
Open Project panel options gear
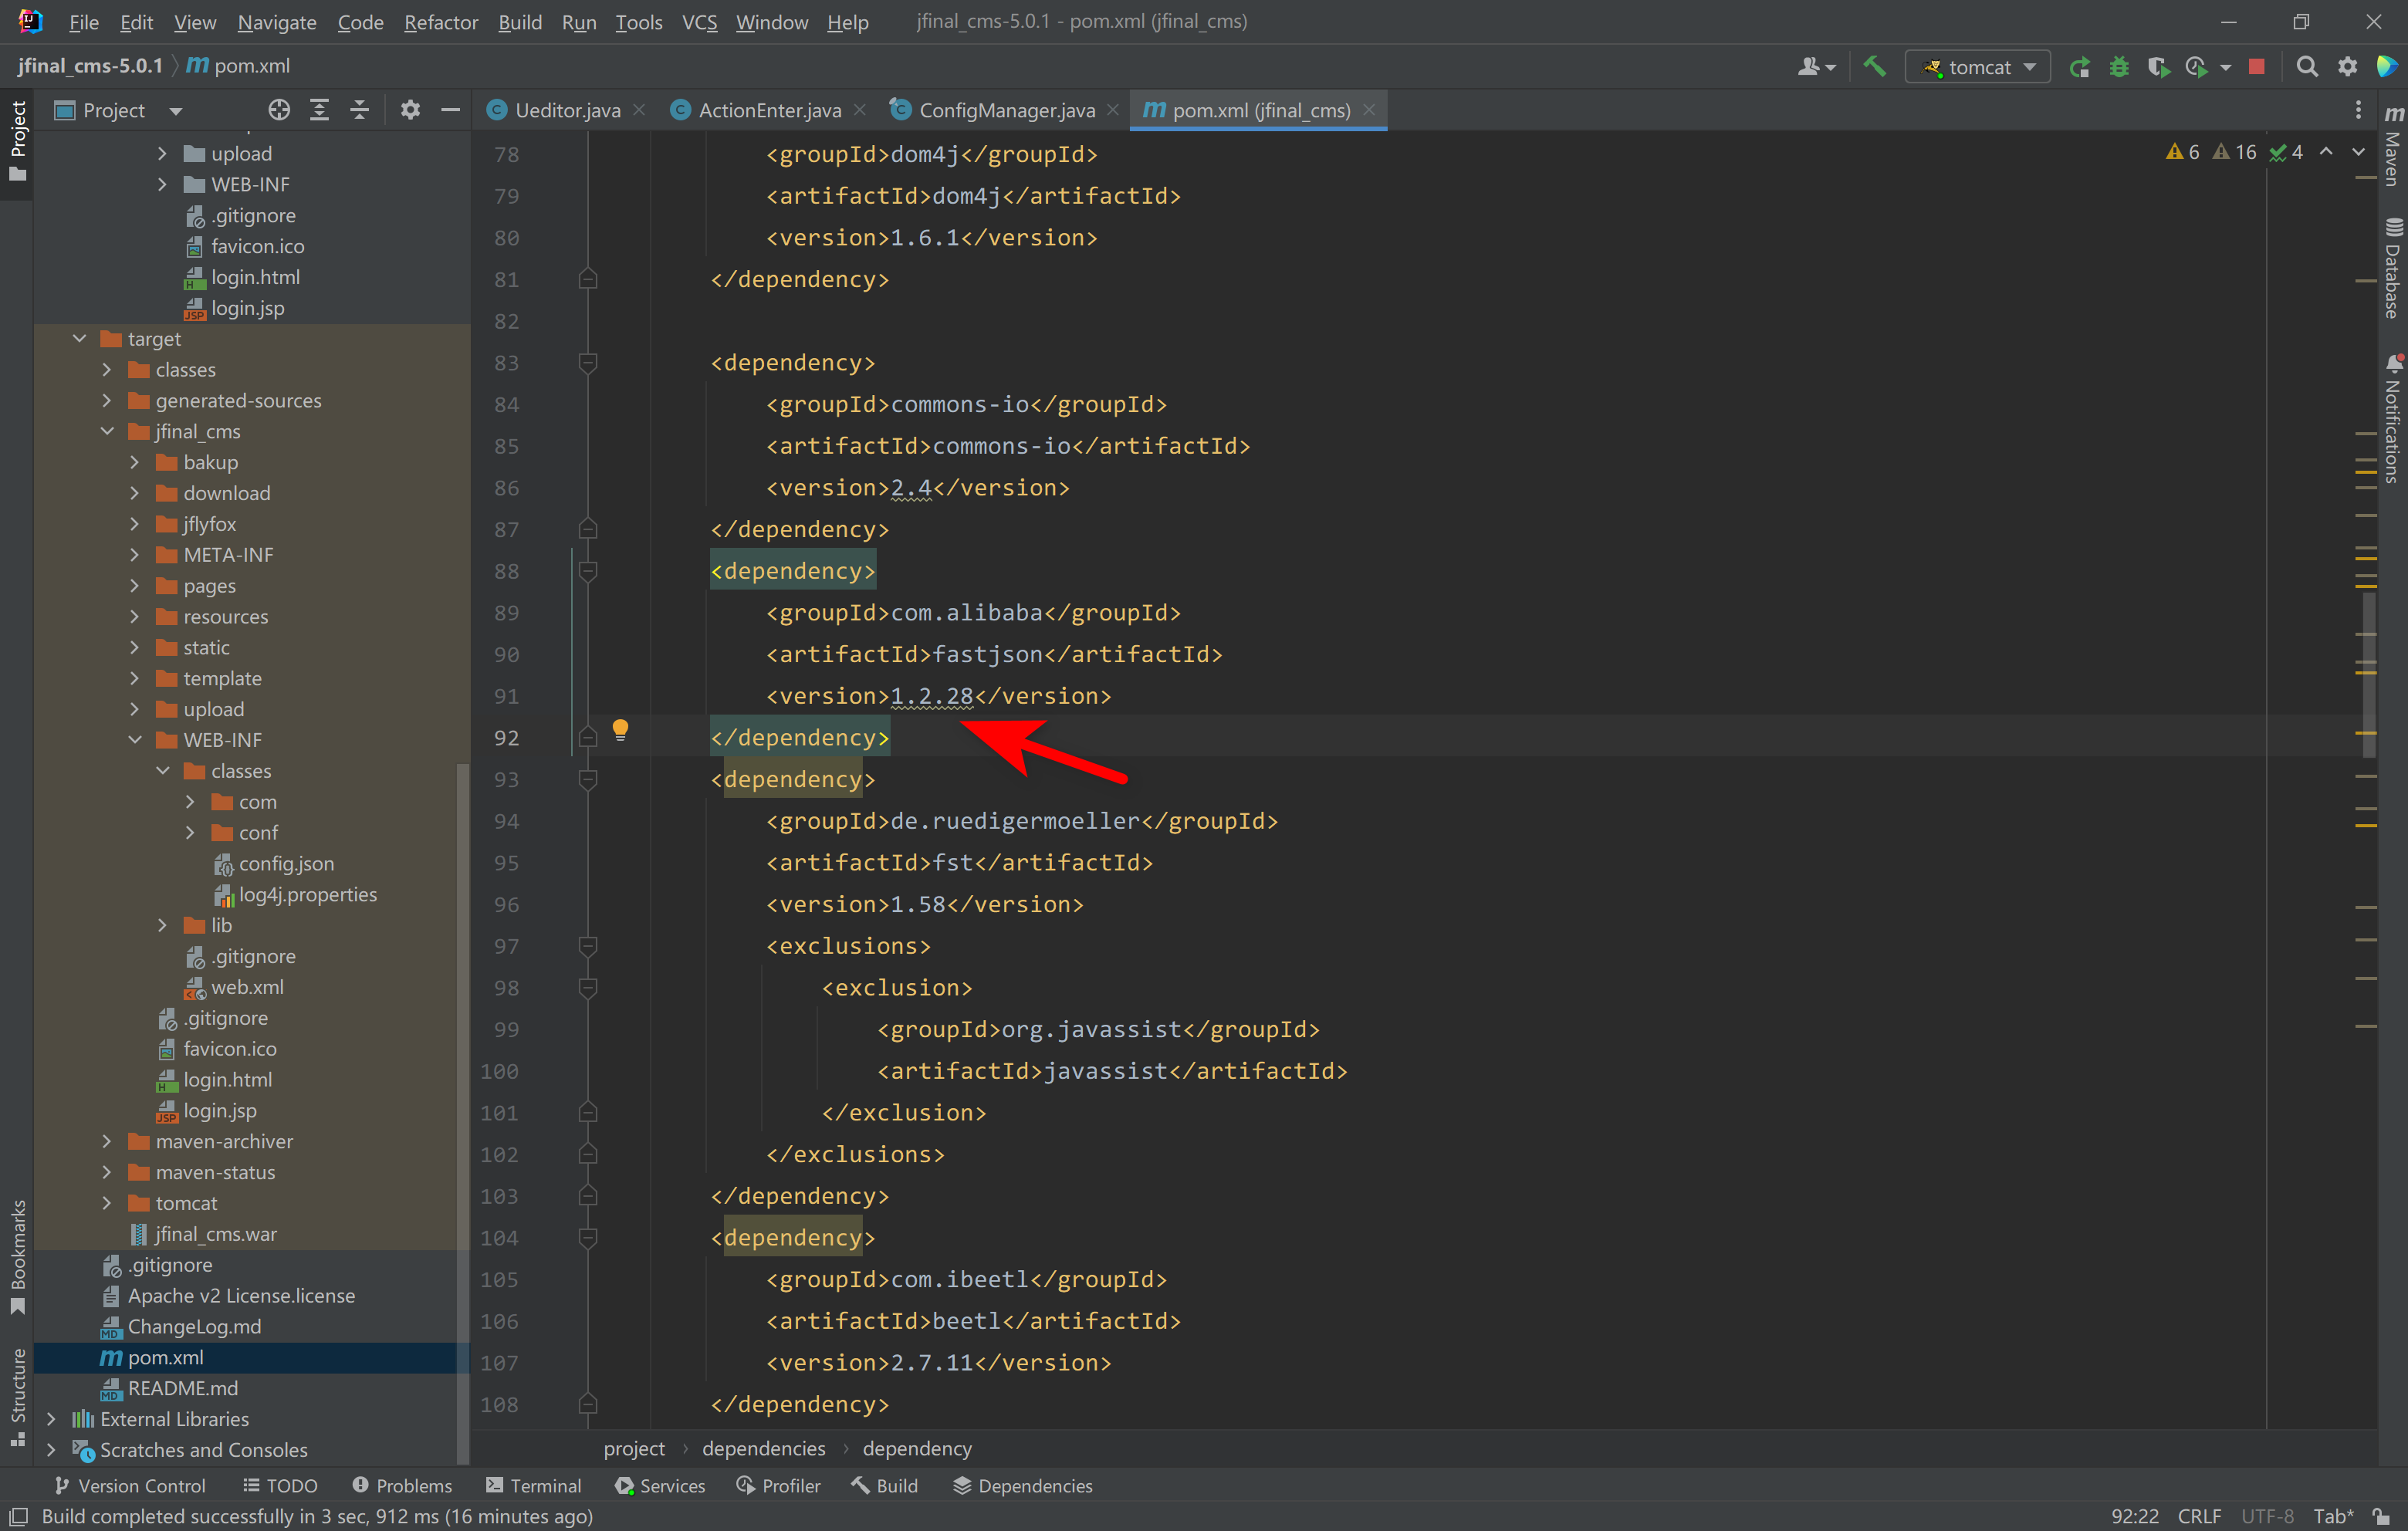click(410, 110)
